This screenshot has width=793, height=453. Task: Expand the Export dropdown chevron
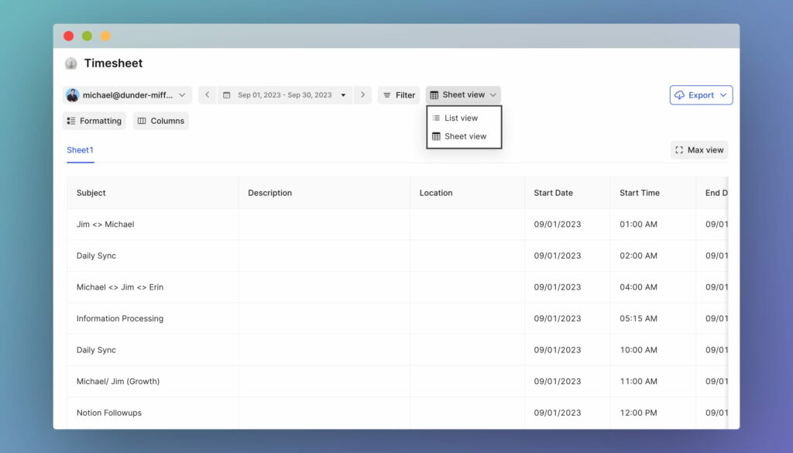(x=723, y=95)
